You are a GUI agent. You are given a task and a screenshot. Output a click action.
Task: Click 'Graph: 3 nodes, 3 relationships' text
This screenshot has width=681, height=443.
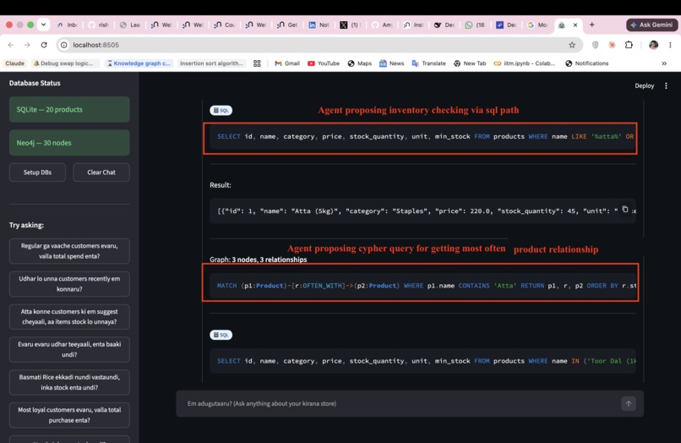click(258, 260)
